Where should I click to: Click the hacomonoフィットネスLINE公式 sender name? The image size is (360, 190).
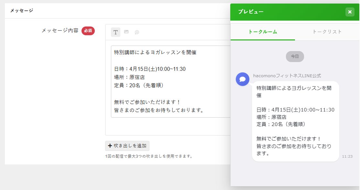[287, 76]
